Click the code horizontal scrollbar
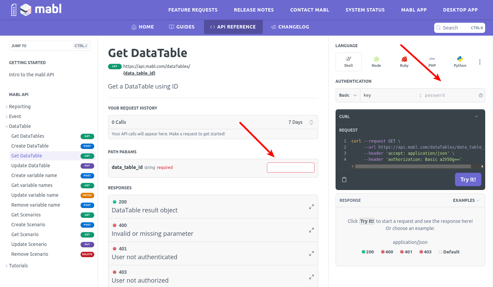 click(x=413, y=166)
